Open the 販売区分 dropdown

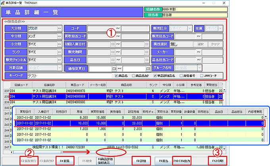[x=190, y=29]
